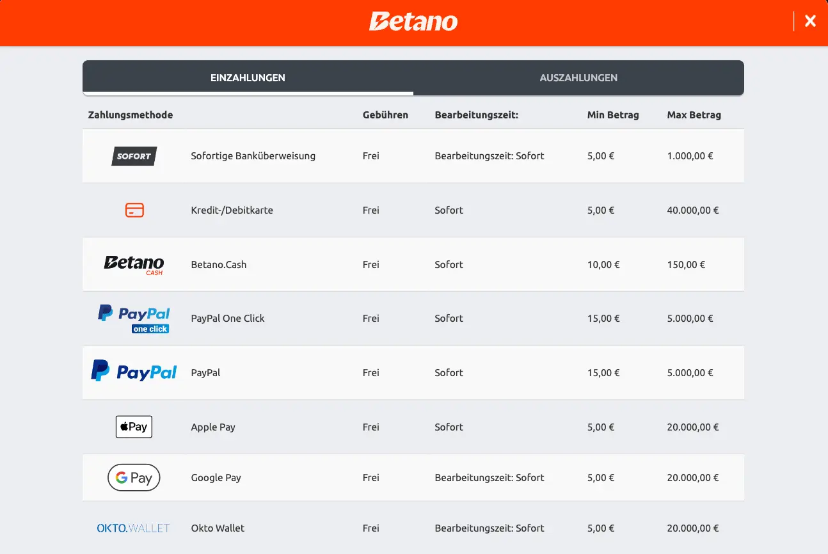Click '5,00 €' in Okto Wallet row
This screenshot has height=554, width=828.
[601, 528]
